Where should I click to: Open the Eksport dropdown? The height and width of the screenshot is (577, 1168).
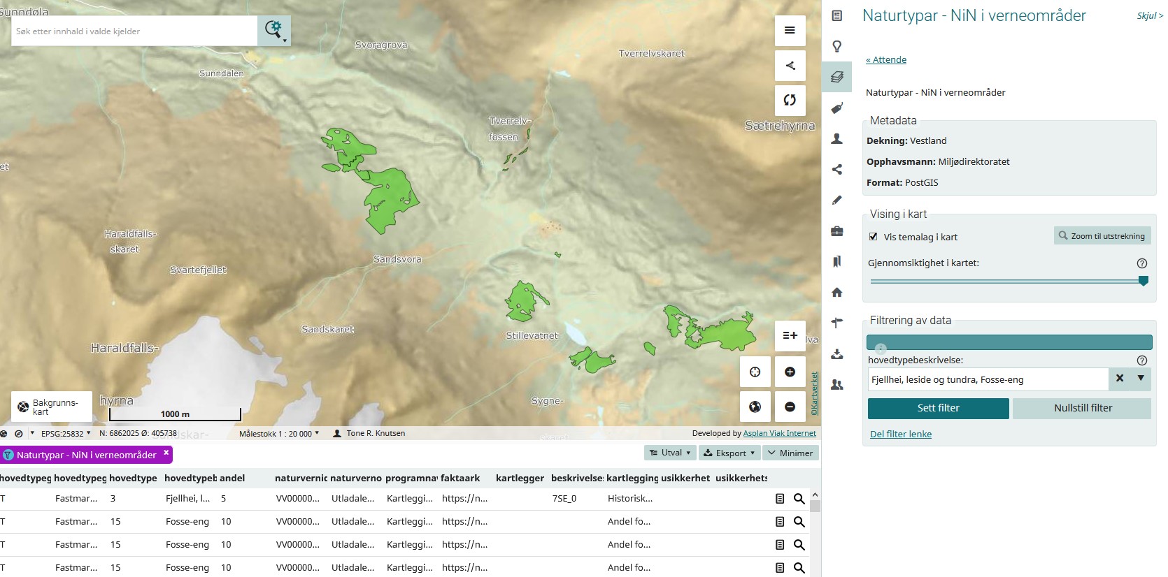coord(729,453)
